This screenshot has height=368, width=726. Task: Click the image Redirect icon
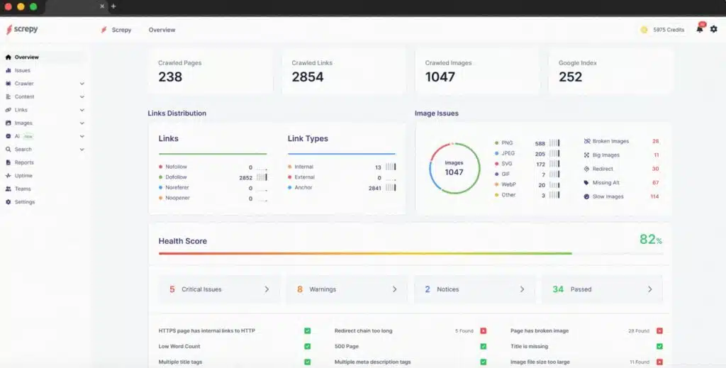pyautogui.click(x=586, y=169)
